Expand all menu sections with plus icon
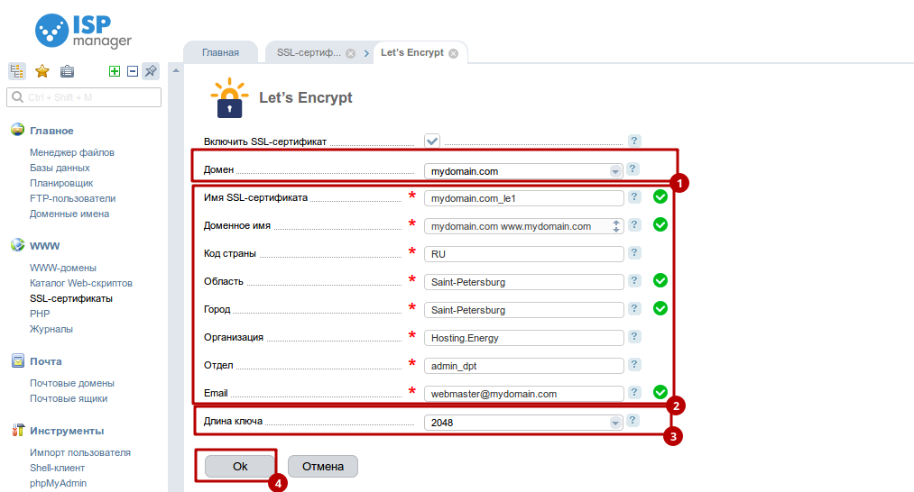 tap(115, 71)
